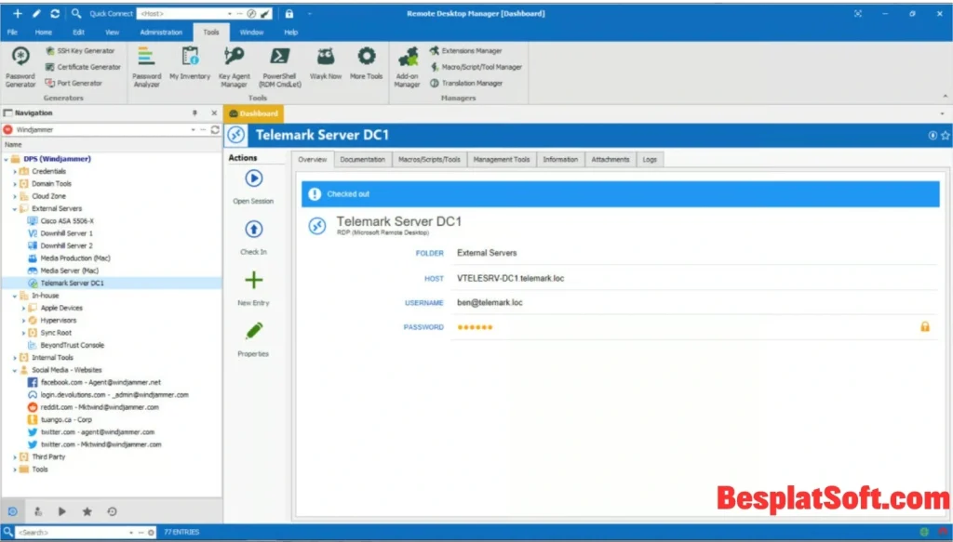Screen dimensions: 953x542
Task: Open the Administration menu
Action: pyautogui.click(x=161, y=31)
